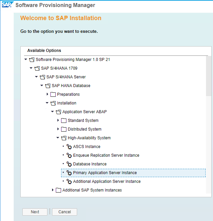This screenshot has width=213, height=221.
Task: Click the Enqueue Replication Server Instance gear icon
Action: [69, 155]
